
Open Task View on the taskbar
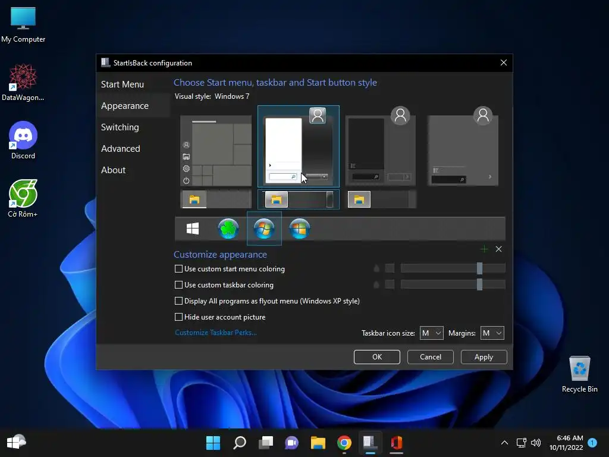pyautogui.click(x=266, y=443)
